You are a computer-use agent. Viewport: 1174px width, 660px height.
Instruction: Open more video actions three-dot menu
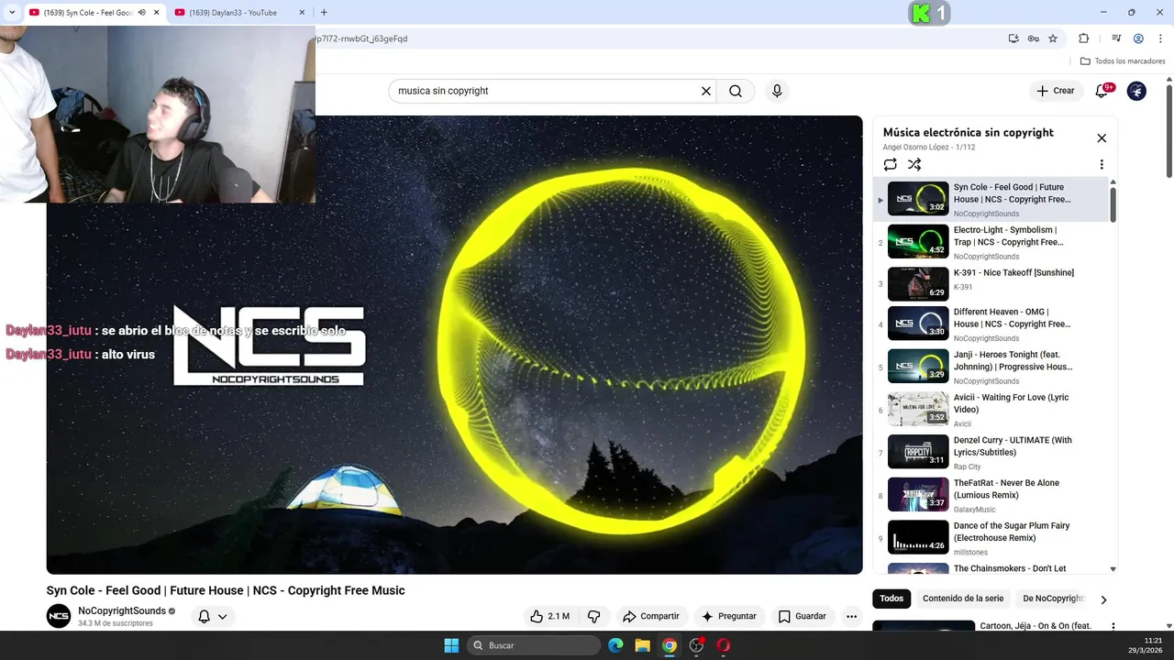pos(851,616)
